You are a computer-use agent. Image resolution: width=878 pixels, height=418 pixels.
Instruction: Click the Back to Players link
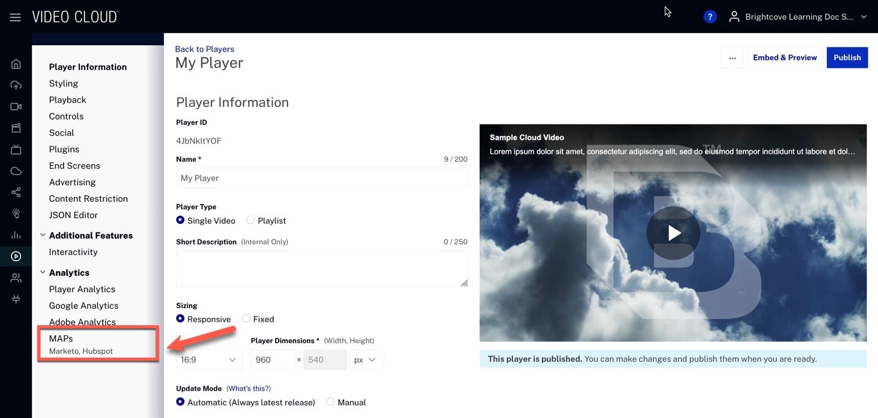tap(204, 49)
